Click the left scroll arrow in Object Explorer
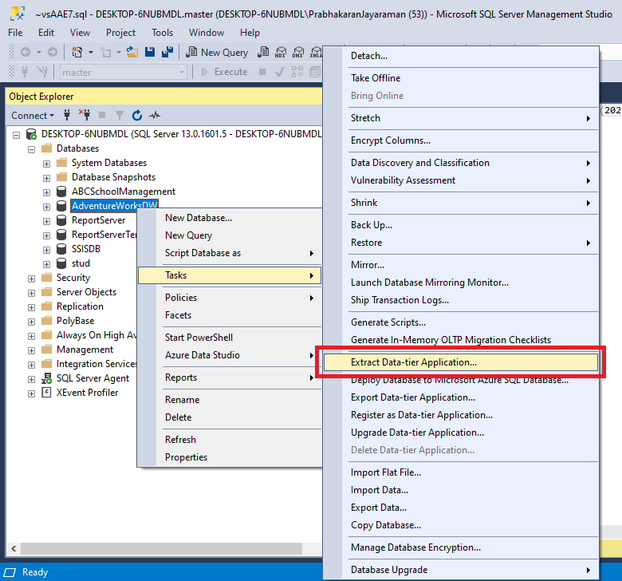 coord(14,549)
